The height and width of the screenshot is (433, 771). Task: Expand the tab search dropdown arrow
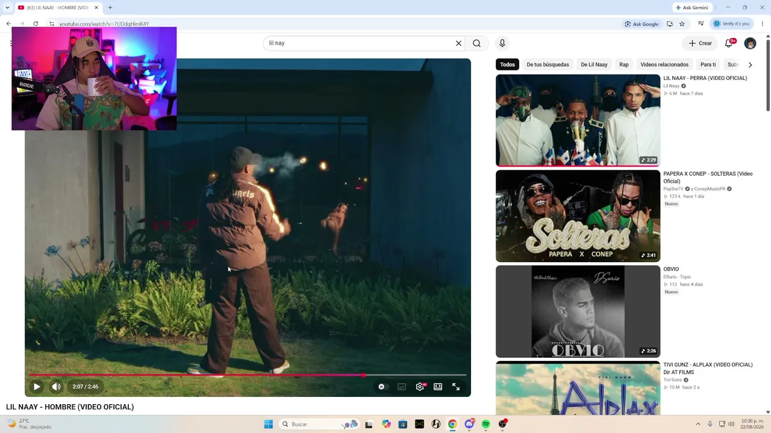coord(7,8)
